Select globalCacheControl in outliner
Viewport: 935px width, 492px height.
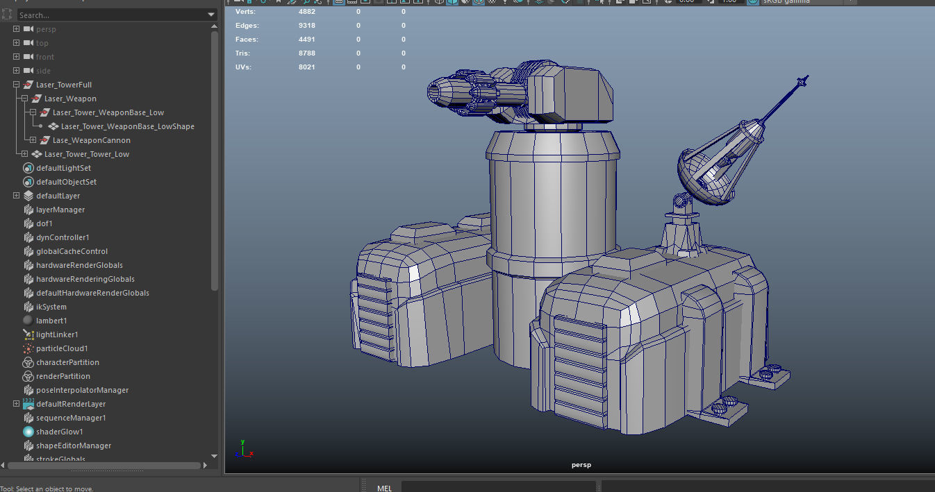[x=72, y=251]
